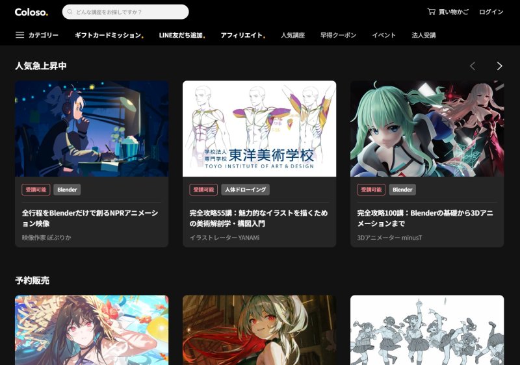Click the 人体ドローイング tag
This screenshot has height=365, width=520.
tap(246, 190)
